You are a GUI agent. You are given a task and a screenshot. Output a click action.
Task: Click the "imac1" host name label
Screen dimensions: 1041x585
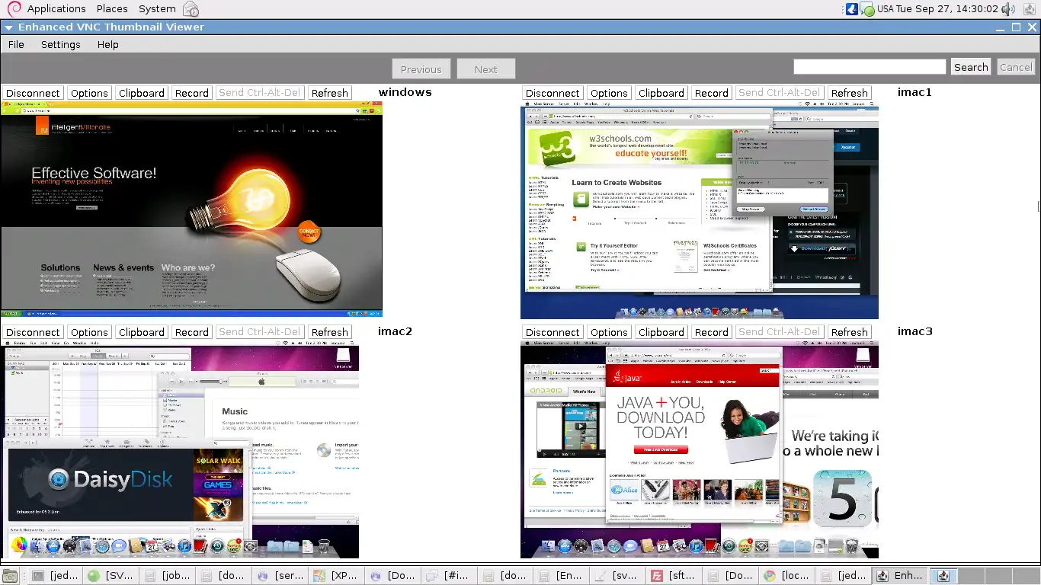click(914, 92)
